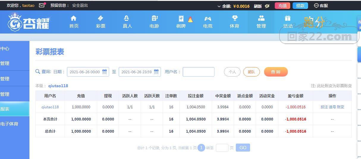Image resolution: width=361 pixels, height=159 pixels.
Task: Click the 提款 withdraw button
Action: (300, 6)
